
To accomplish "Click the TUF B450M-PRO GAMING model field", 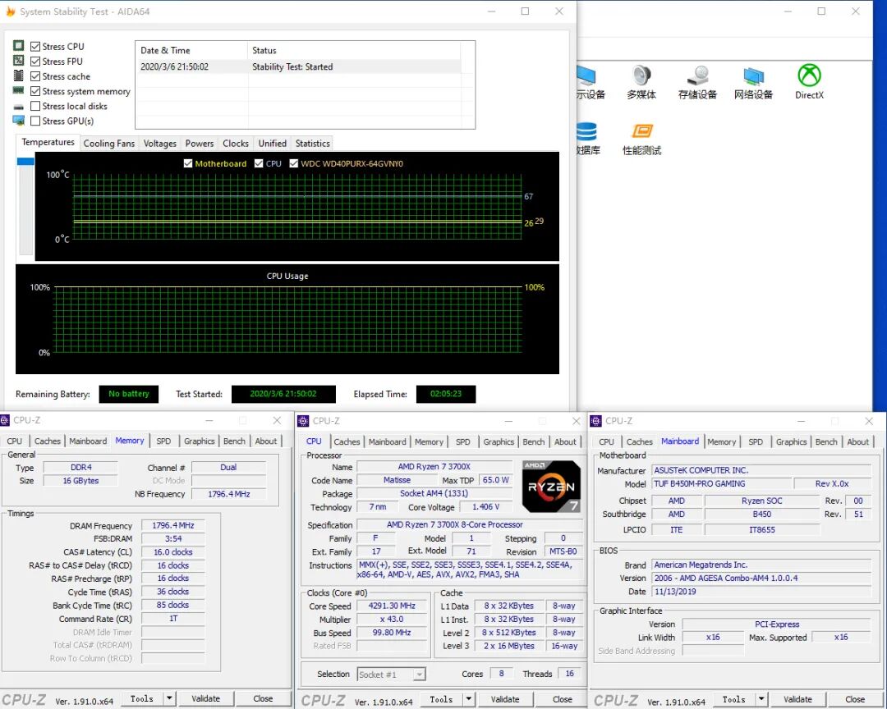I will (x=722, y=484).
